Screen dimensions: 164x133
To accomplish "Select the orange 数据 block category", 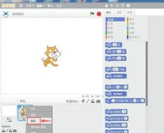I will tap(115, 37).
